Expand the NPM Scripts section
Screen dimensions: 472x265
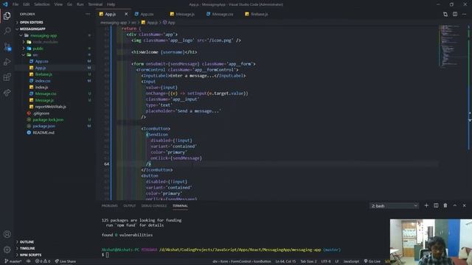[31, 255]
